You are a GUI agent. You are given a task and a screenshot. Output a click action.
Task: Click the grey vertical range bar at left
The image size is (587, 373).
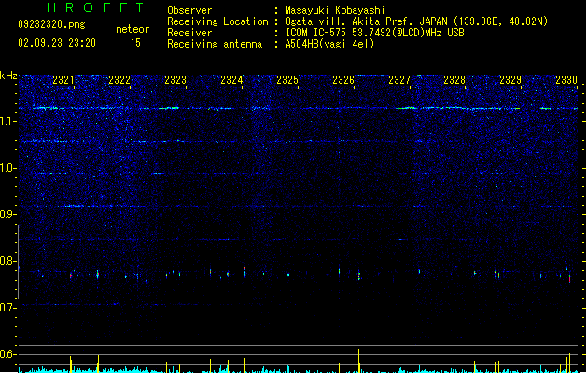(19, 262)
